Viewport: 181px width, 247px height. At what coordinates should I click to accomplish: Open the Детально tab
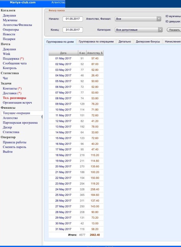pyautogui.click(x=125, y=41)
